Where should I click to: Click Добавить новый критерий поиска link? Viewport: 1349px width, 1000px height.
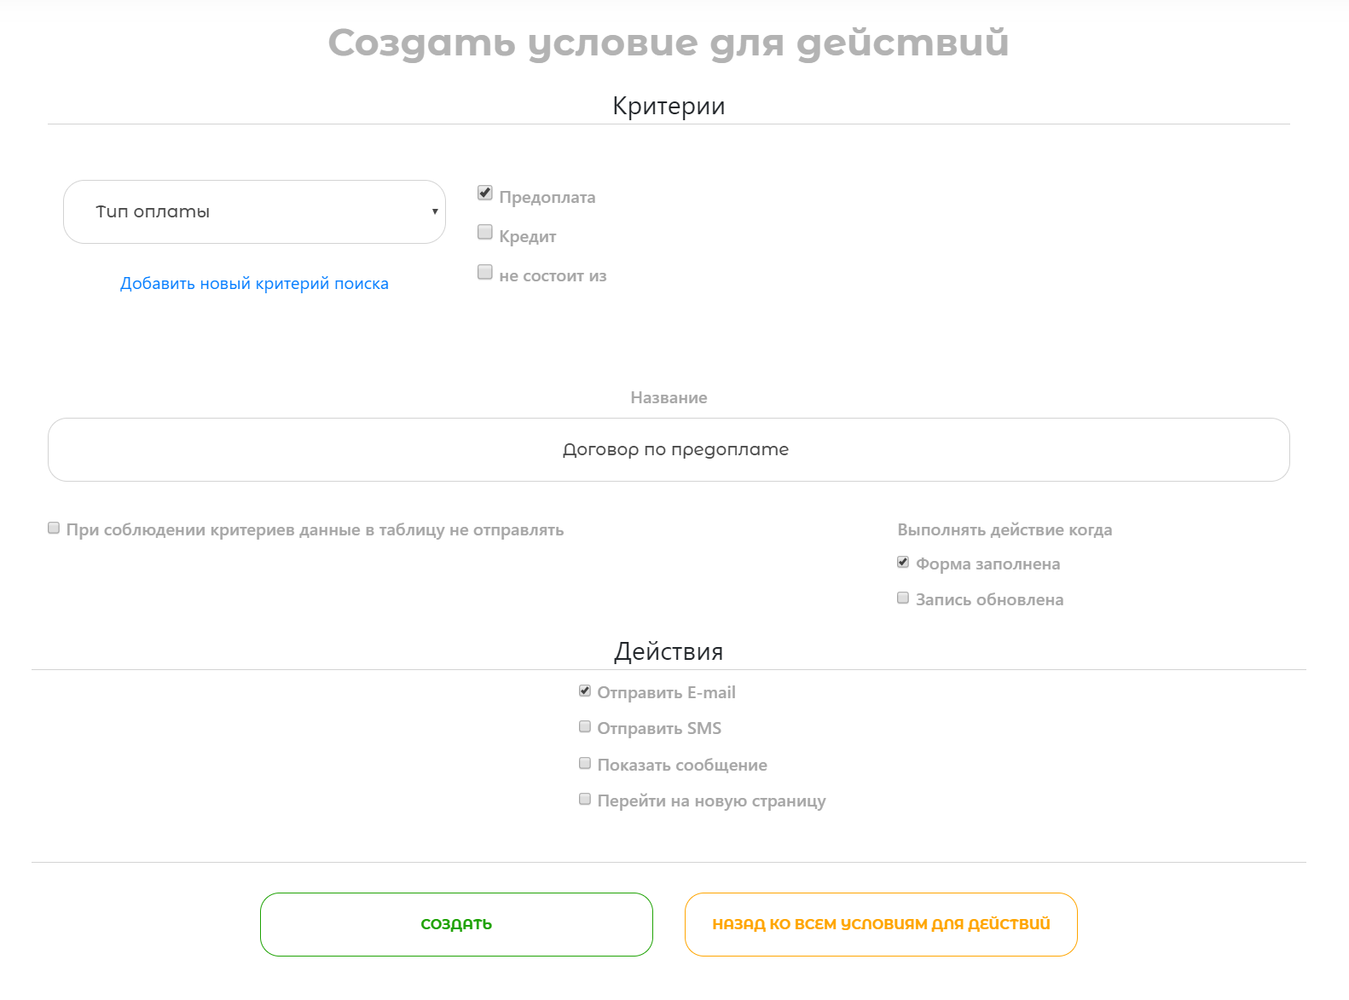point(254,283)
